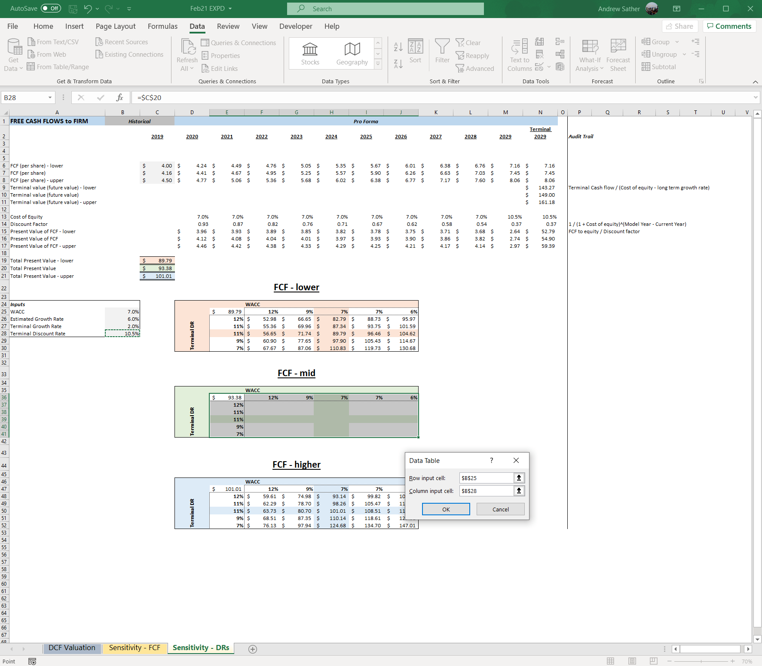Viewport: 762px width, 666px height.
Task: Open the Sensitivity - FCF sheet
Action: [135, 648]
